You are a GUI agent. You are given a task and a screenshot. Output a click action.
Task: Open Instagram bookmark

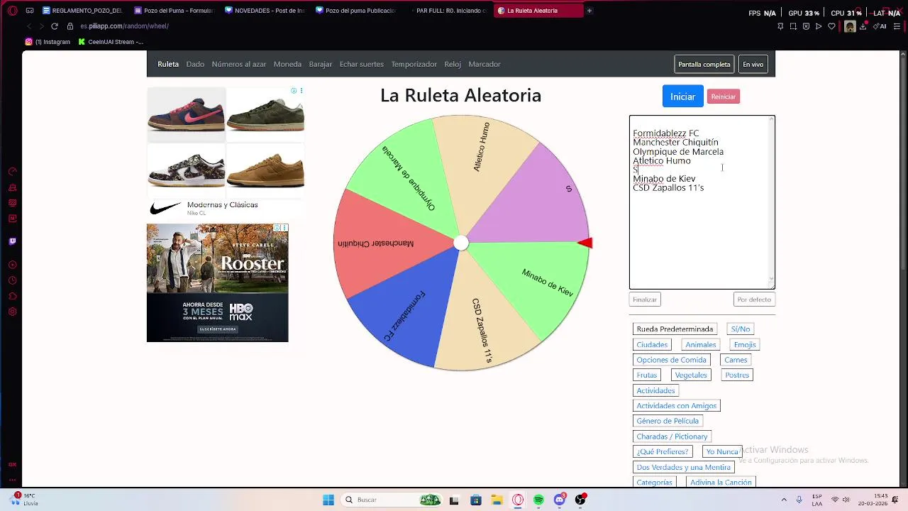48,42
